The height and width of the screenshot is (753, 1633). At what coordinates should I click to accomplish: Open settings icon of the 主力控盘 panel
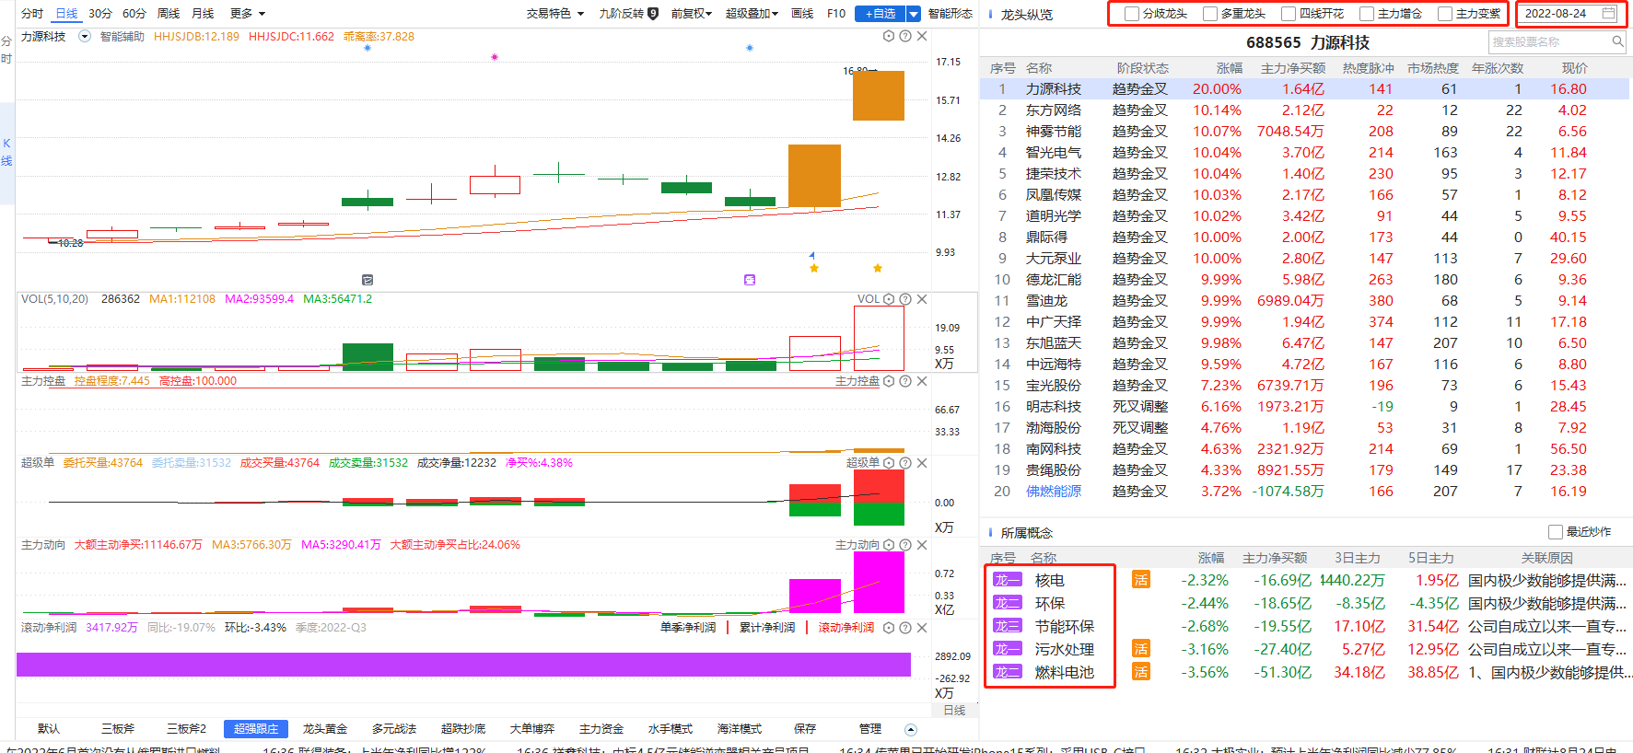(889, 381)
